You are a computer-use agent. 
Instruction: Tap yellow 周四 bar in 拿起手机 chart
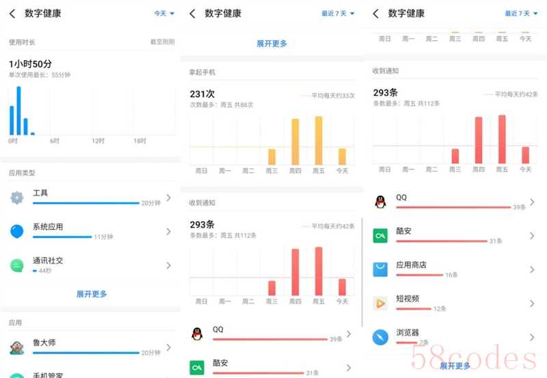[x=295, y=142]
